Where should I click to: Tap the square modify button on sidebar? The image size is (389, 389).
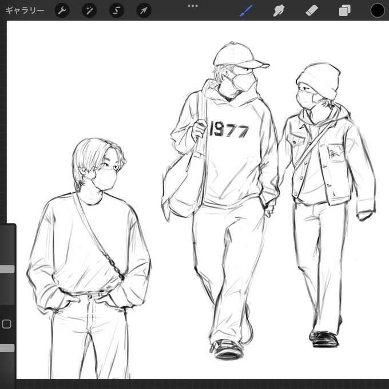[7, 324]
